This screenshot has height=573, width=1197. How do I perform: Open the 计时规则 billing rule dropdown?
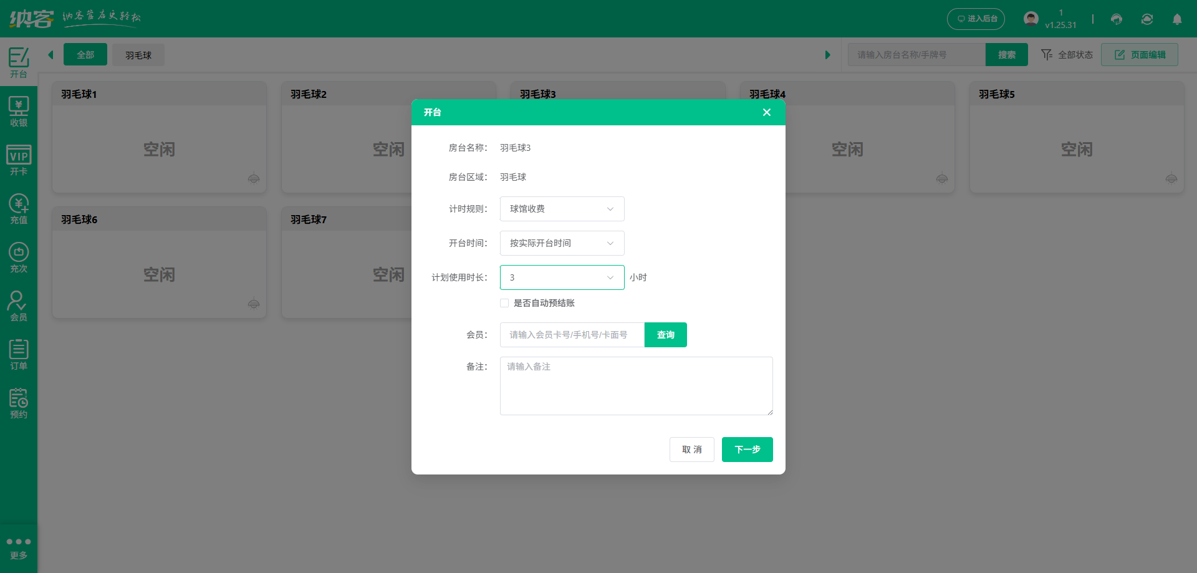[561, 209]
